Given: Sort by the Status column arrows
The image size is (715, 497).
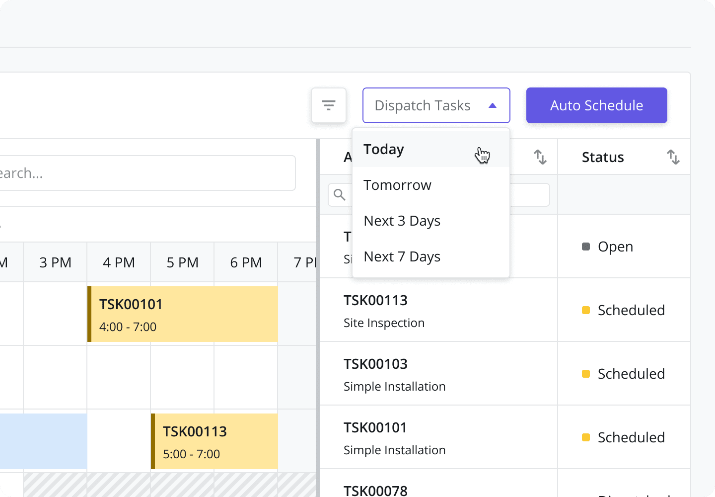Looking at the screenshot, I should (673, 157).
